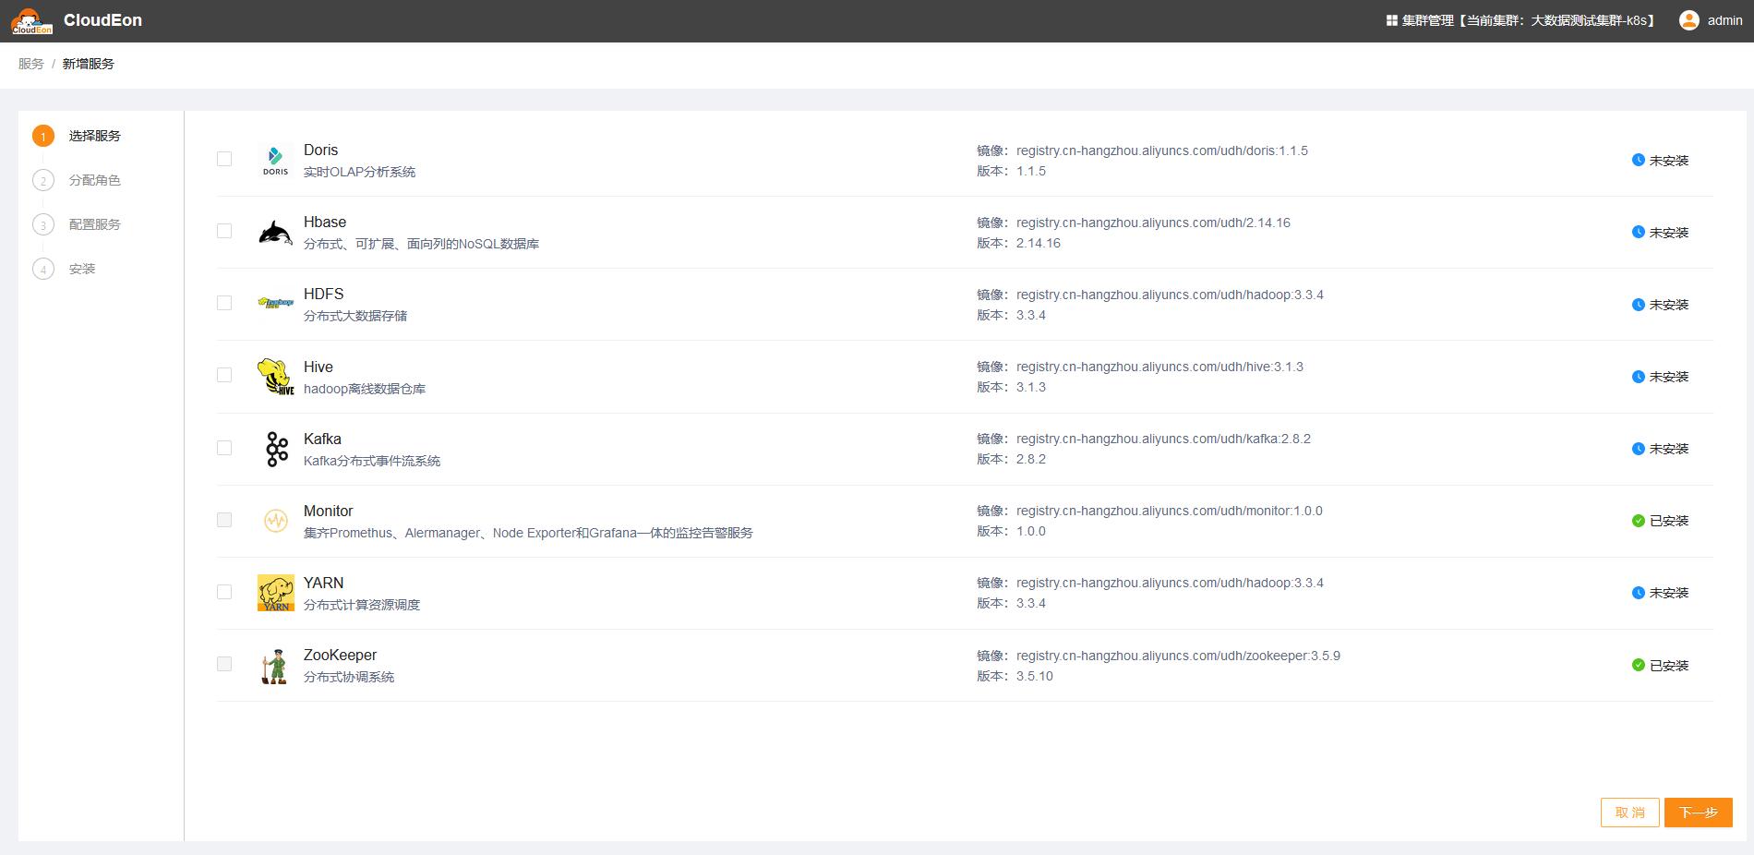Go to 安装 step

click(82, 269)
